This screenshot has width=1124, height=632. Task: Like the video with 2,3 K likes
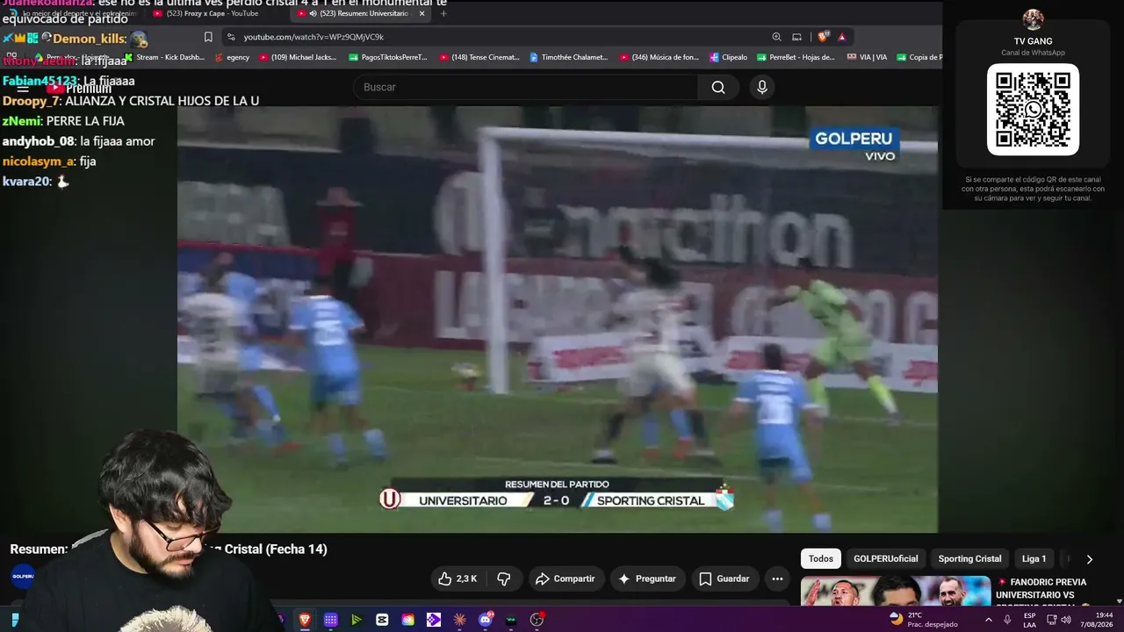pos(458,578)
